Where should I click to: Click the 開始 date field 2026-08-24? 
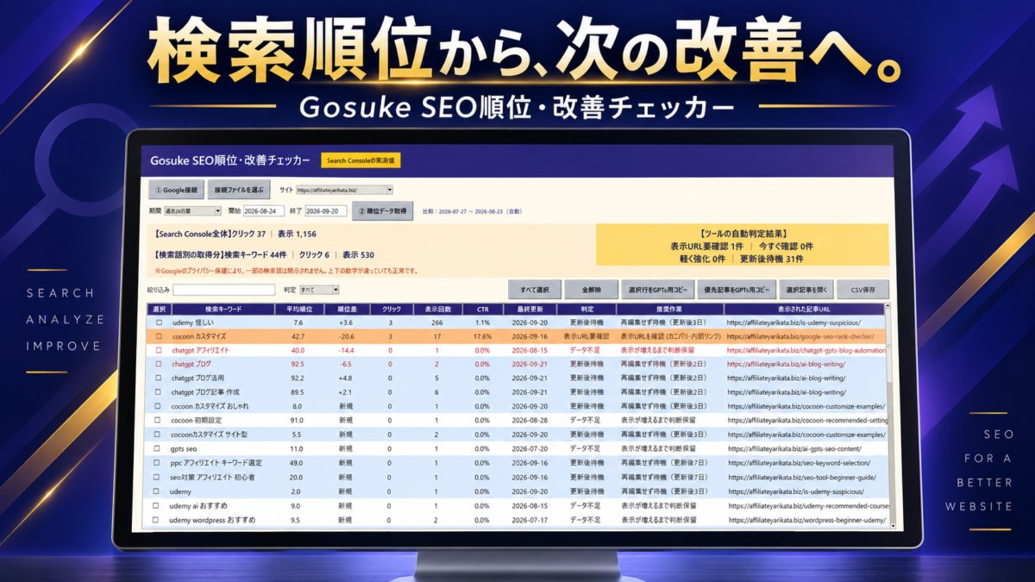pos(264,210)
